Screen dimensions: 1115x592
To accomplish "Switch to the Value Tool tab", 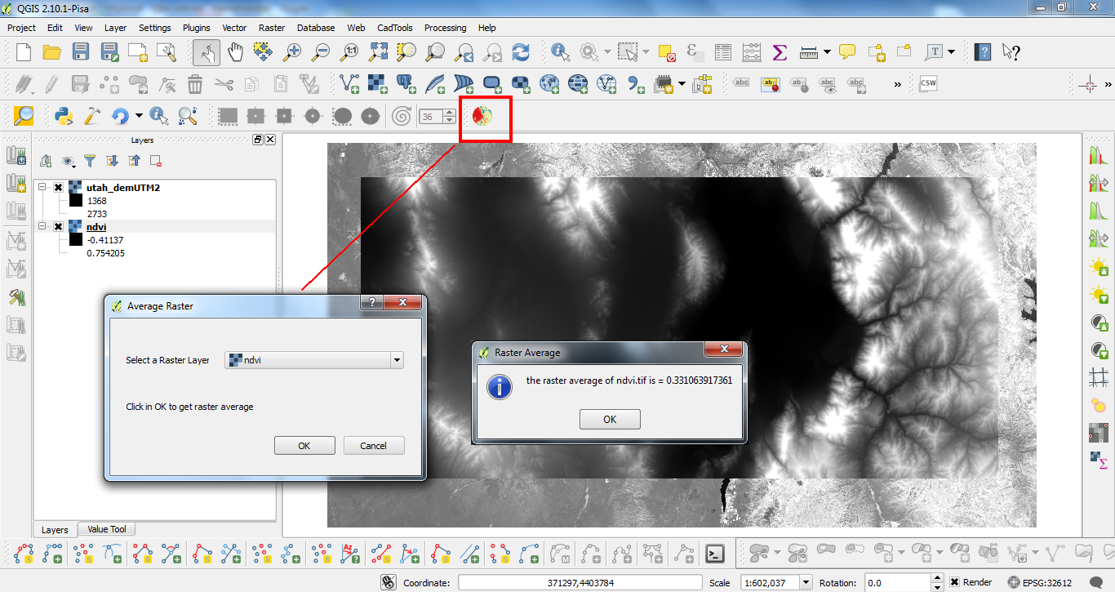I will pyautogui.click(x=107, y=529).
